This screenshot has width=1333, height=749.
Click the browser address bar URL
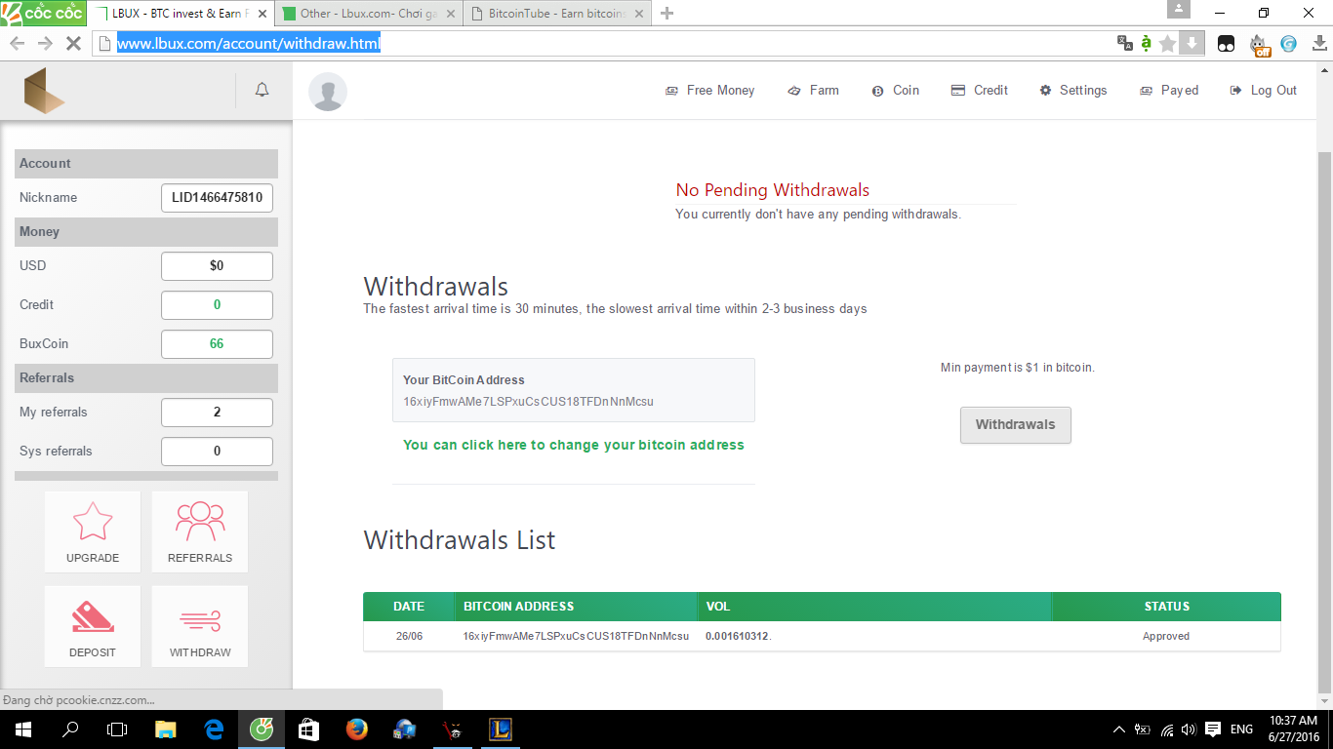[x=249, y=44]
